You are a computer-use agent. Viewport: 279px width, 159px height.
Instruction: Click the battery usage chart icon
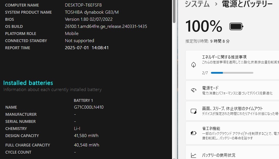point(194,155)
